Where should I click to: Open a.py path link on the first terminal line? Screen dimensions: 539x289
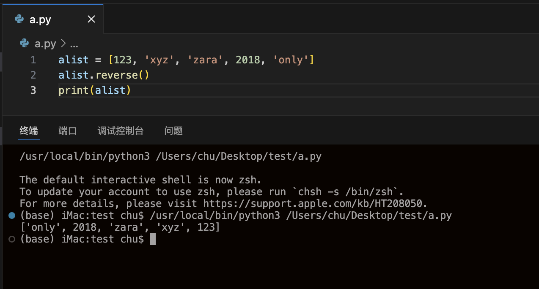click(239, 156)
